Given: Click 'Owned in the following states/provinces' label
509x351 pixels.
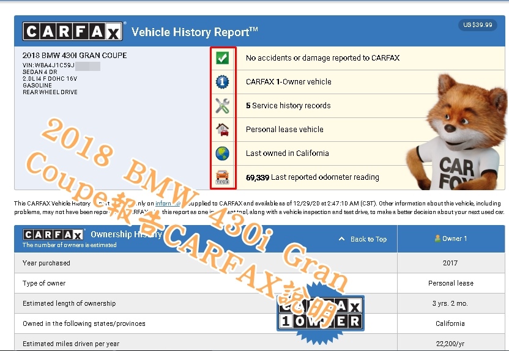Looking at the screenshot, I should pos(84,323).
